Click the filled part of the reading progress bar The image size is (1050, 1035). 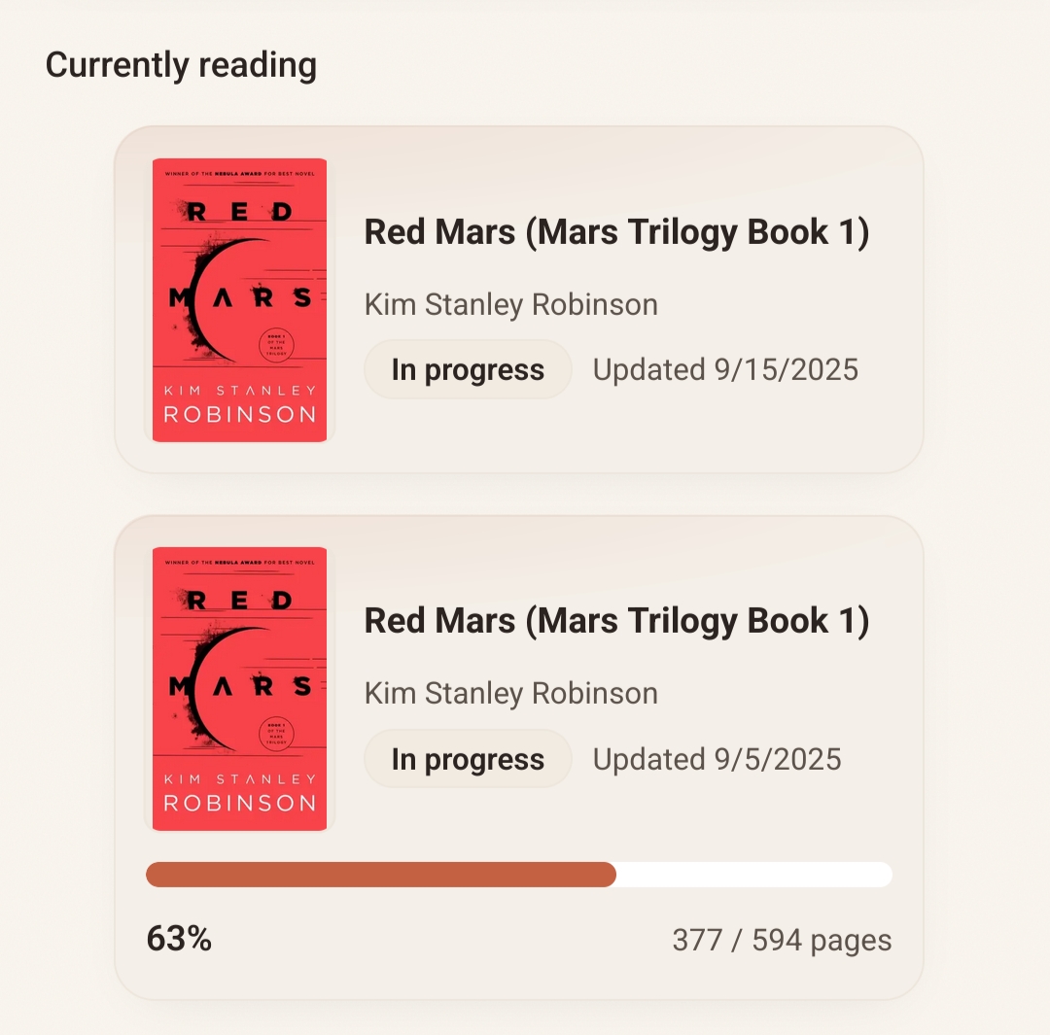[x=380, y=875]
